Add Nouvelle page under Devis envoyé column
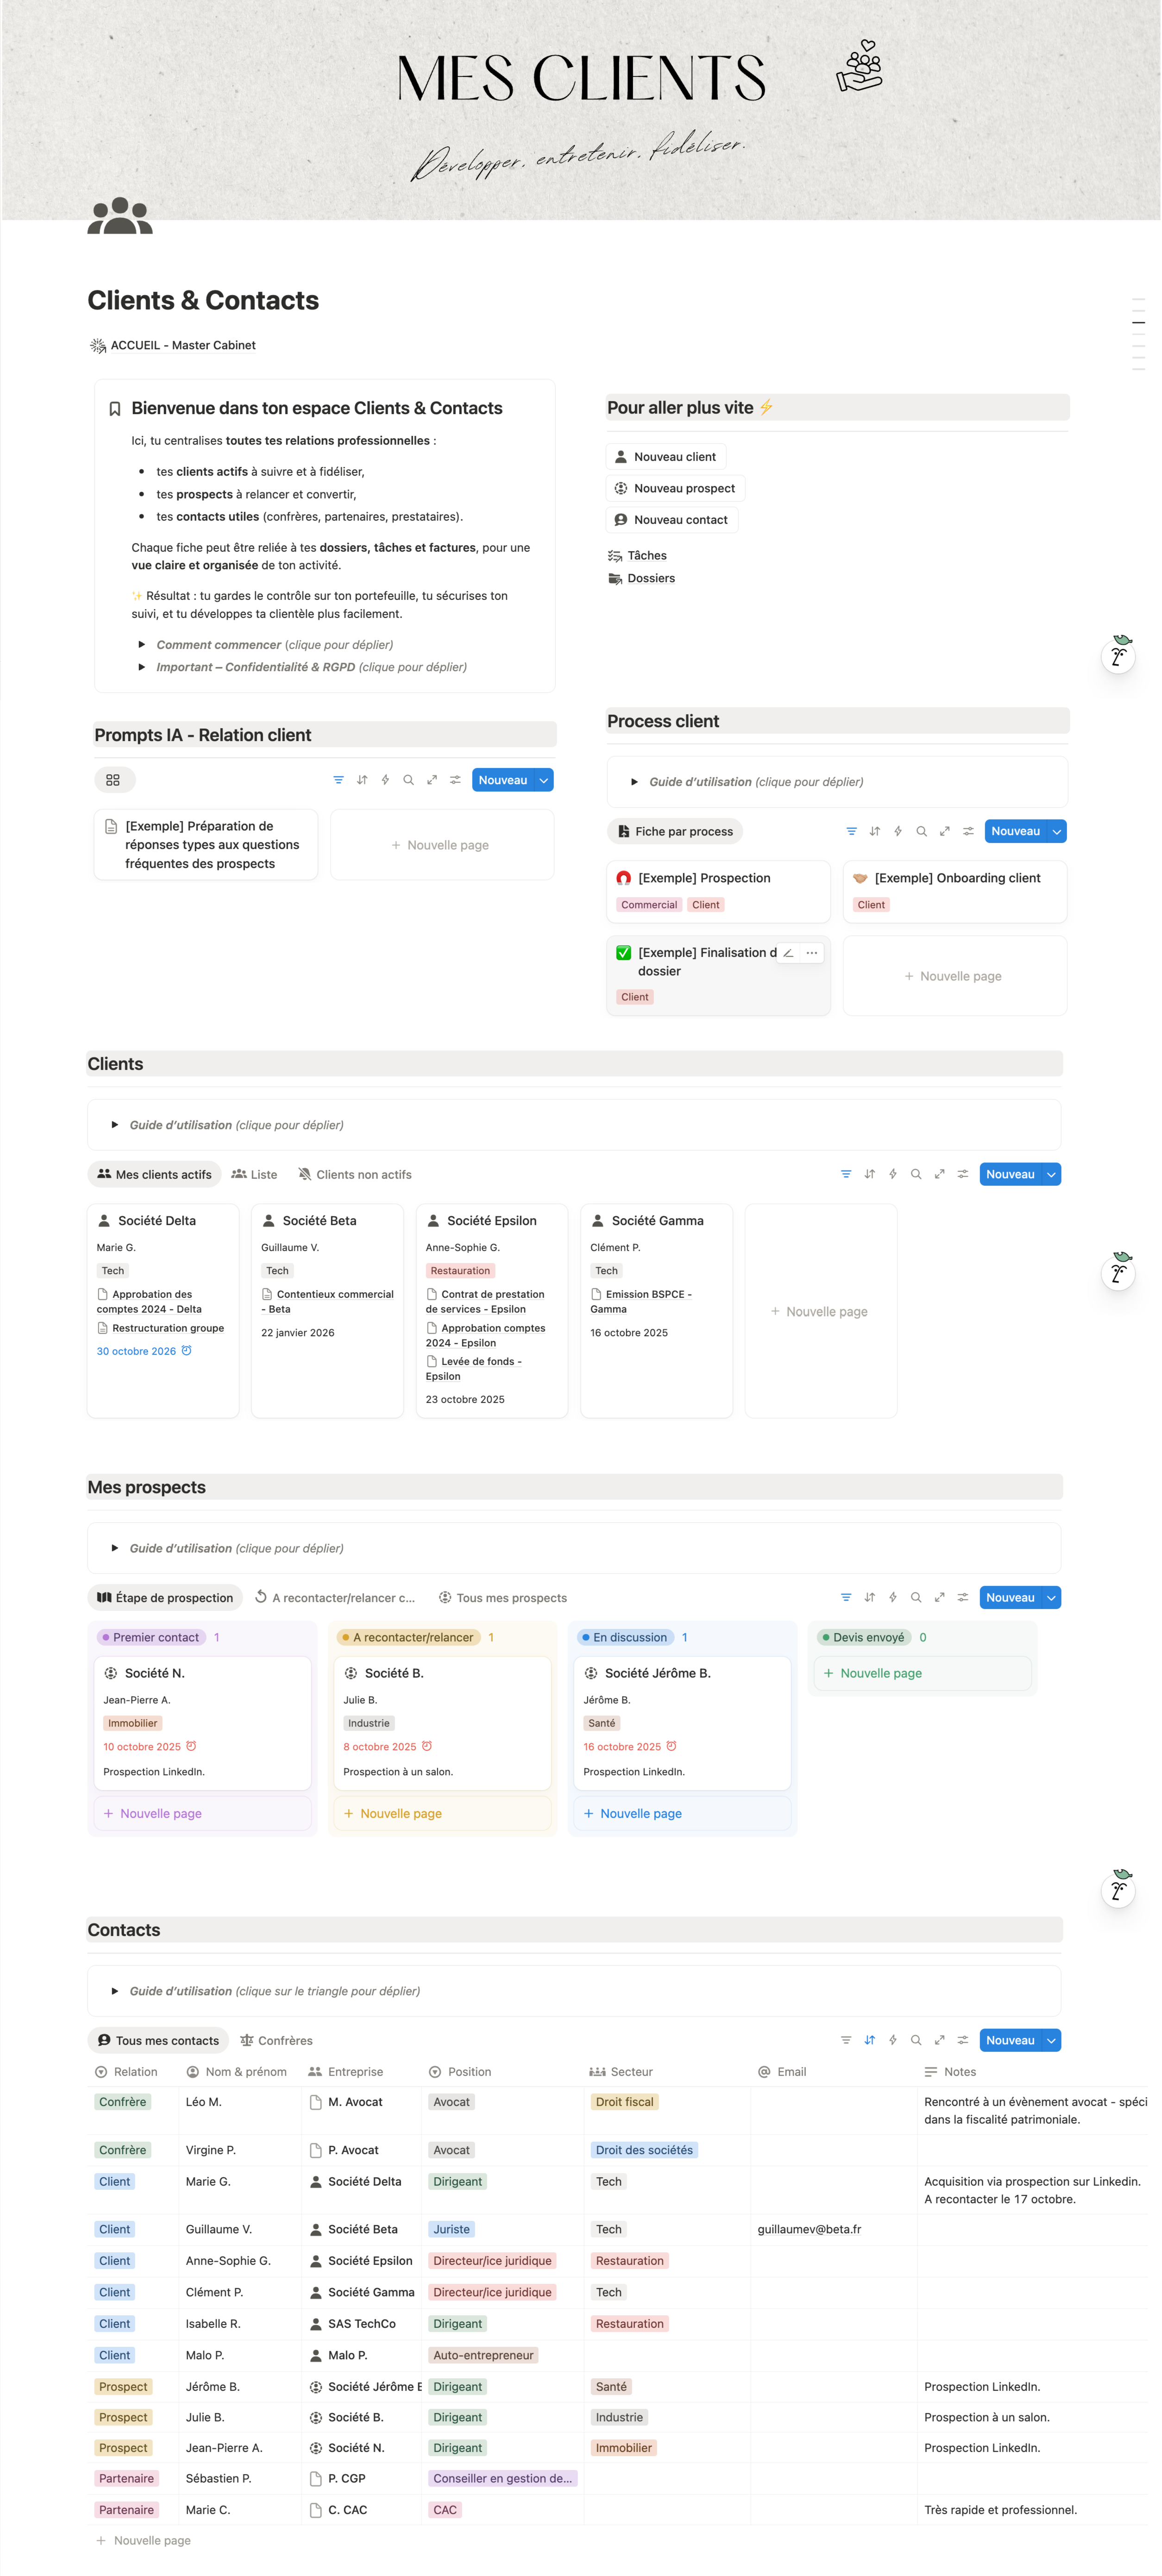The width and height of the screenshot is (1162, 2576). [x=921, y=1673]
